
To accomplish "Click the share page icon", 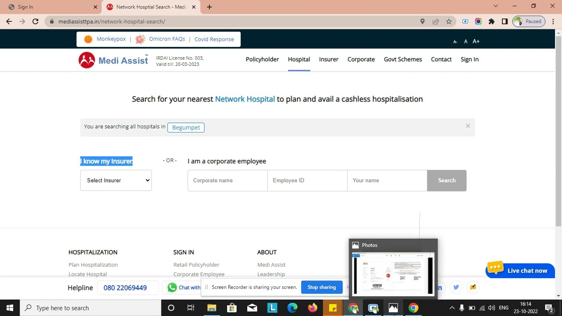I will (x=436, y=22).
